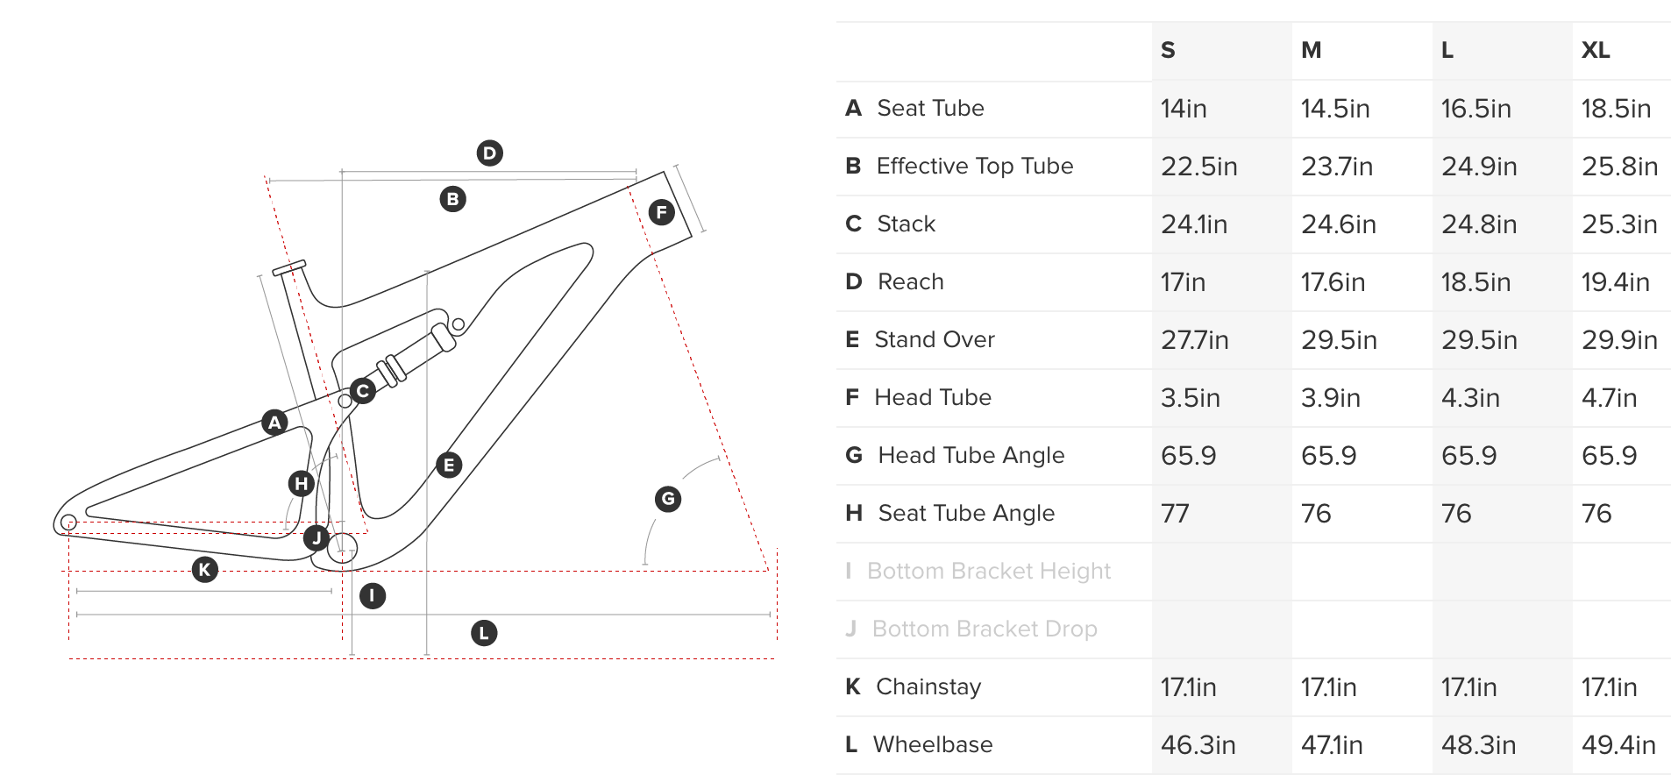Click the H seat tube angle marker
The image size is (1671, 775).
click(302, 483)
